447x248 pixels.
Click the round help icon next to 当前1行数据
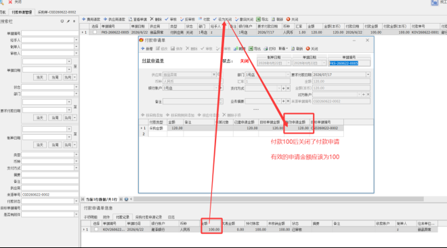pyautogui.click(x=126, y=199)
